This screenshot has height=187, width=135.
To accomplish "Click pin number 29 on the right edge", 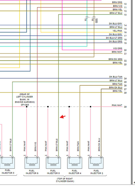I will (125, 107).
